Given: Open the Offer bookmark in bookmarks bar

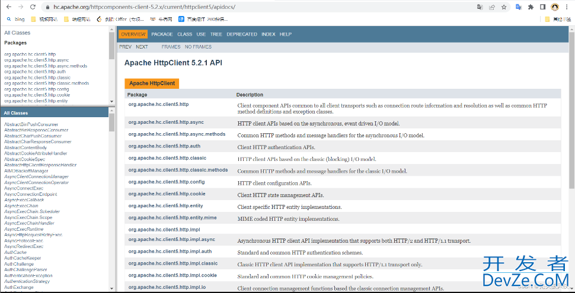Looking at the screenshot, I should point(120,19).
